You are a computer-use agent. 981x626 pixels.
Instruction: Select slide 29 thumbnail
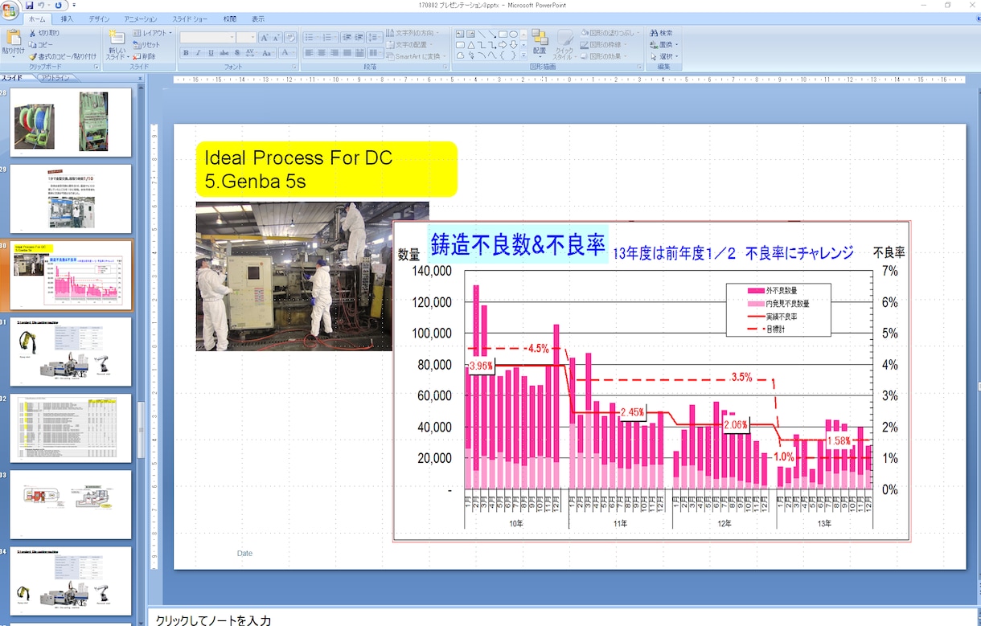coord(70,198)
